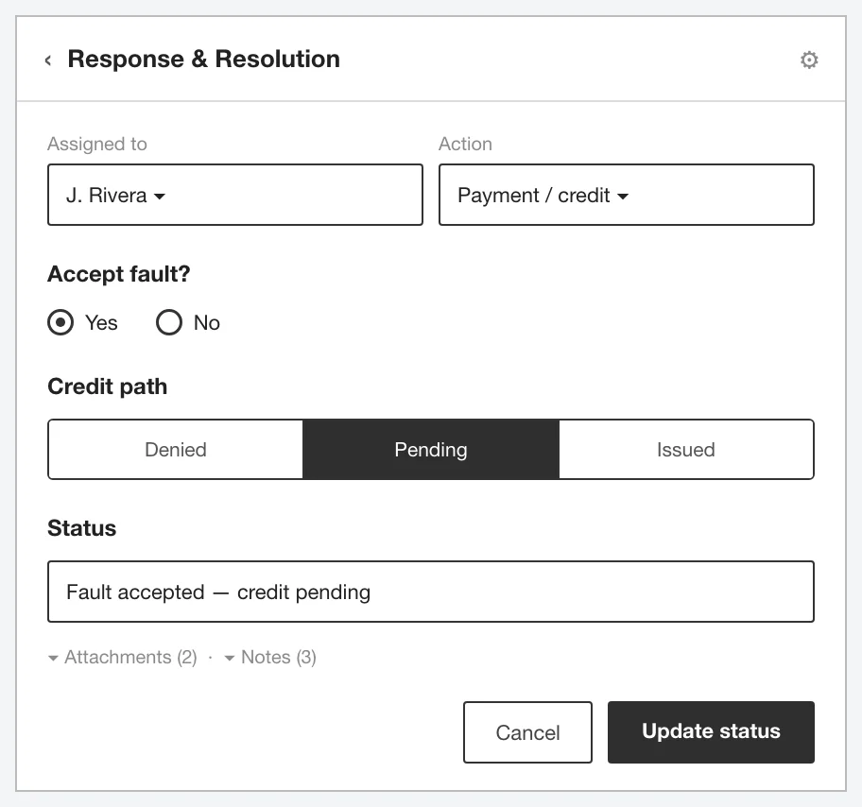
Task: Click the Response & Resolution title
Action: 203,59
